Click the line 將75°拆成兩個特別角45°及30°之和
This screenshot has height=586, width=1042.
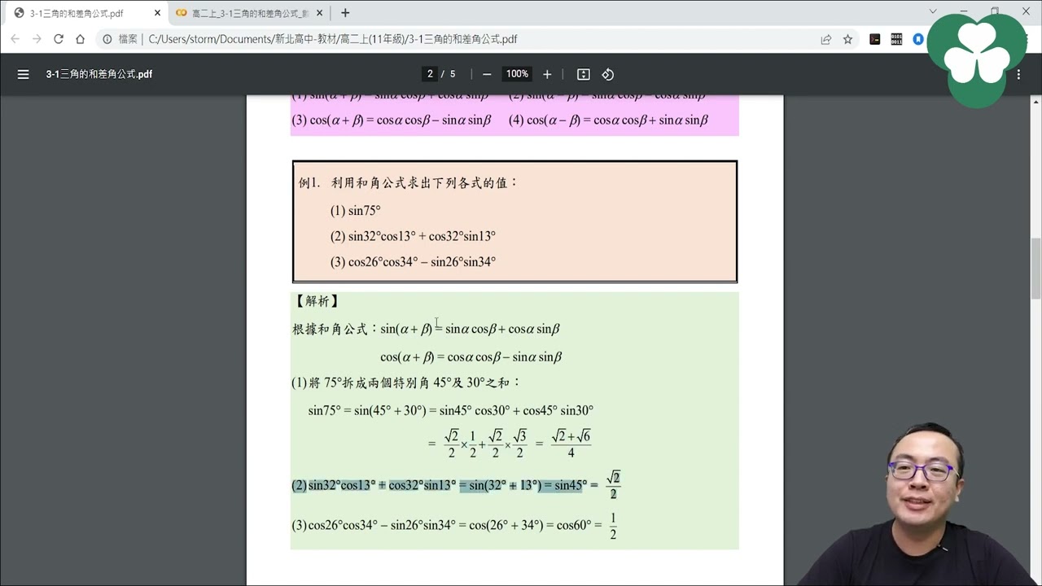[406, 383]
